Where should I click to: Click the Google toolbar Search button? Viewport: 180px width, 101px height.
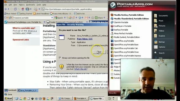[x=58, y=18]
